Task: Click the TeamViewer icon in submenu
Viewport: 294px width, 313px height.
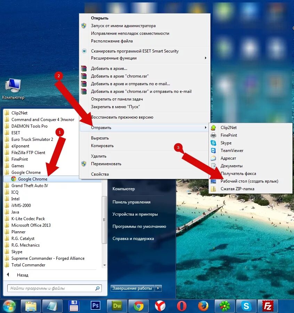Action: [x=213, y=151]
